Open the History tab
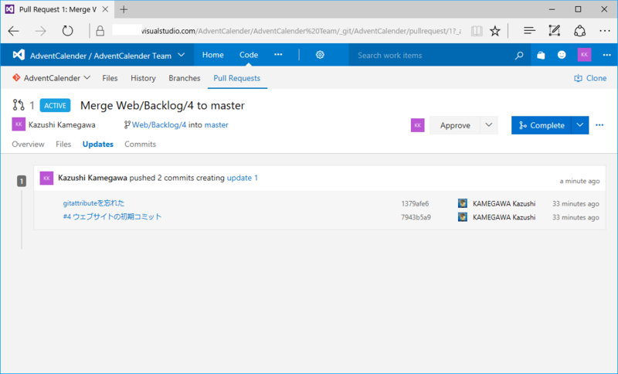Screen dimensions: 618x374 (143, 78)
